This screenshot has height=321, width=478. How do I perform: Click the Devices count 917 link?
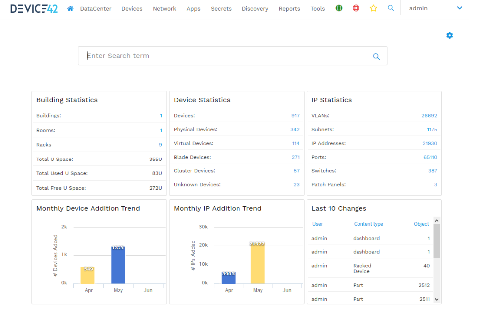295,116
